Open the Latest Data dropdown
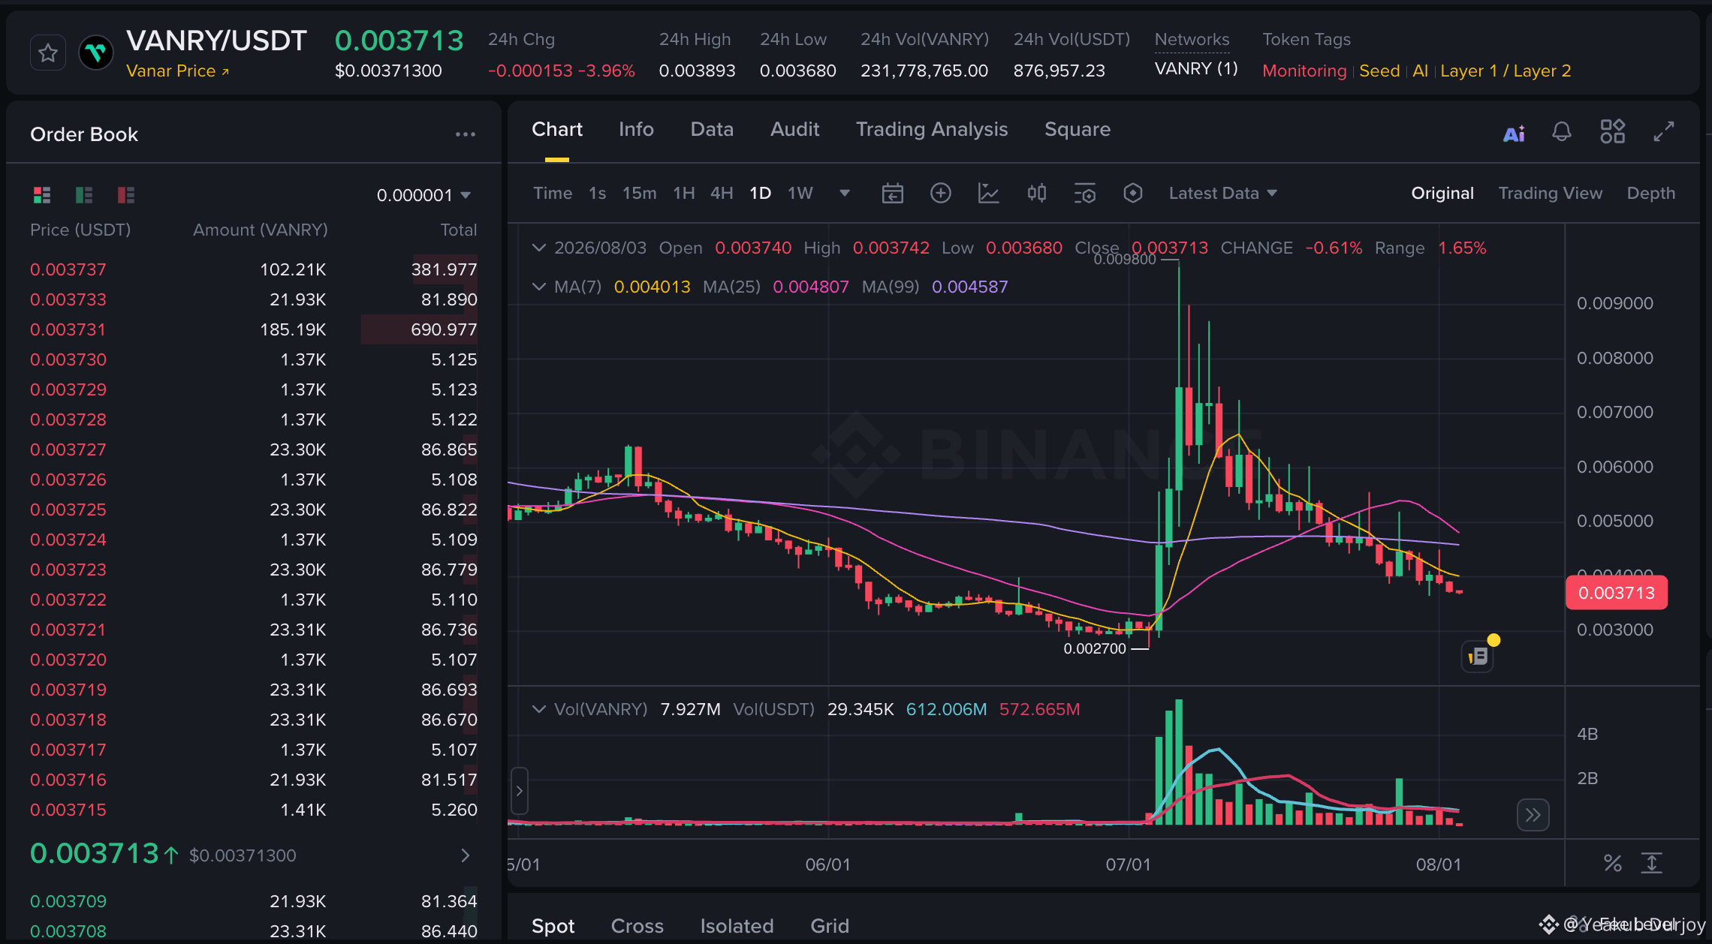Viewport: 1712px width, 944px height. coord(1223,193)
